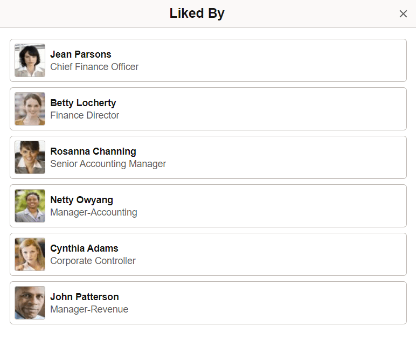Click the Liked By dialog heading
This screenshot has height=340, width=416.
coord(197,13)
